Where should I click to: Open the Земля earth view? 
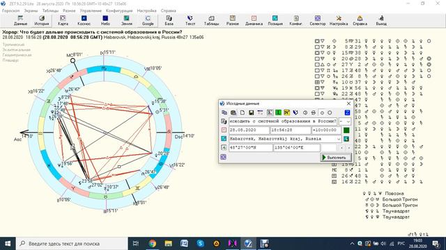127,21
